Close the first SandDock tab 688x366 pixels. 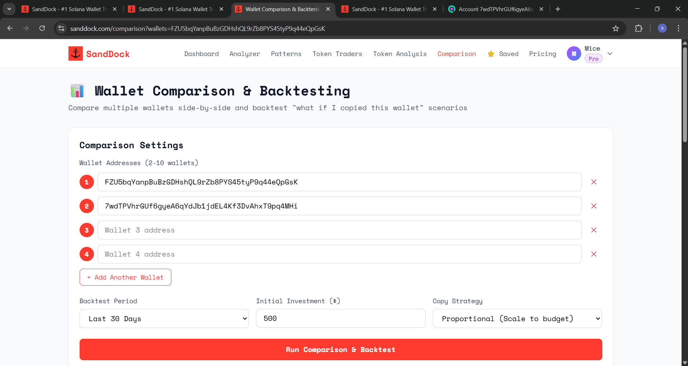(x=115, y=9)
